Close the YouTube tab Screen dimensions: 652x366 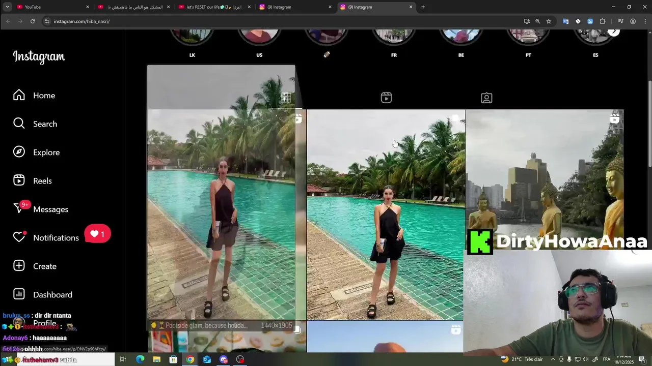point(88,7)
